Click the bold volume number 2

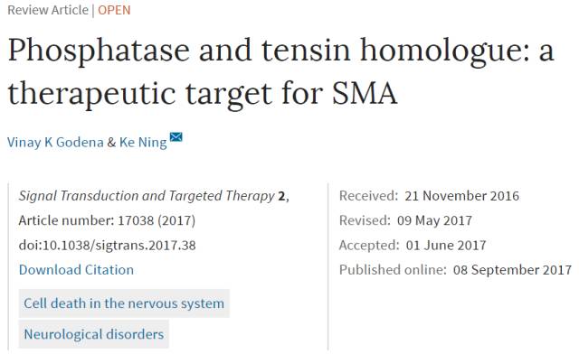281,196
